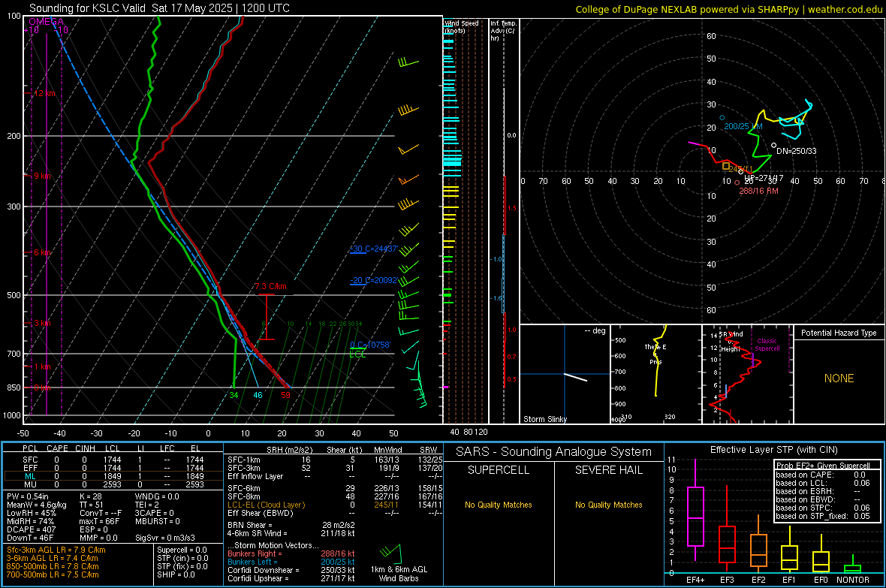This screenshot has width=886, height=588.
Task: Click the surface dewpoint value 46
Action: pyautogui.click(x=258, y=395)
